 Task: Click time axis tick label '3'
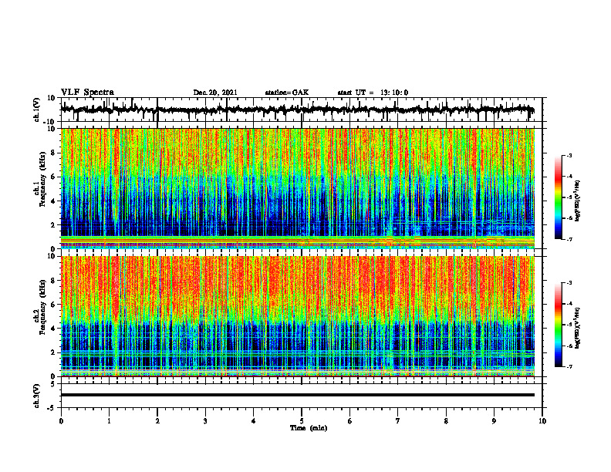pos(205,421)
